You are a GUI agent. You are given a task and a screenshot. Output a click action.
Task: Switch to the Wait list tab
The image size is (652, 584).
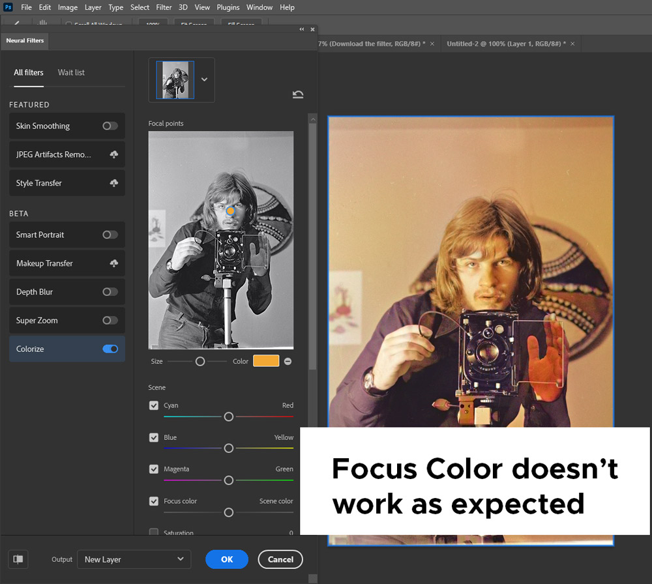coord(71,72)
